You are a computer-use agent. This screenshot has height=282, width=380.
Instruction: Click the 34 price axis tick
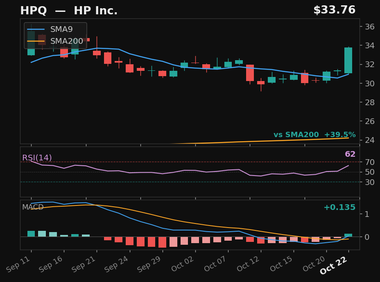coord(370,45)
